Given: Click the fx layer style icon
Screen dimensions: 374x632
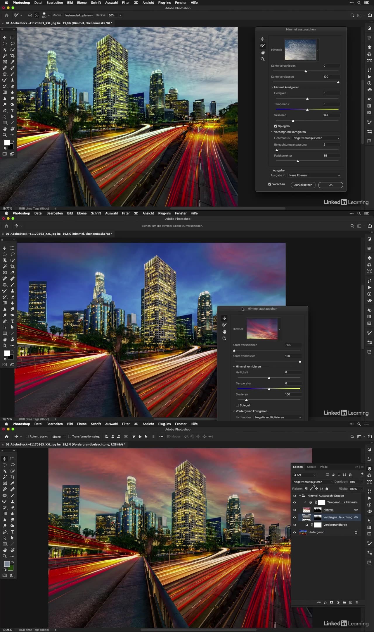Looking at the screenshot, I should (x=325, y=602).
